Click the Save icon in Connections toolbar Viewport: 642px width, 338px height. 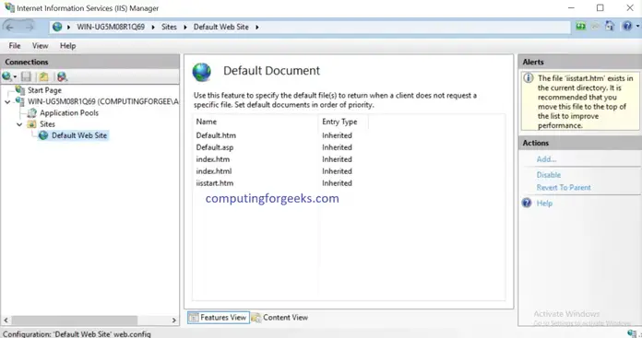(x=26, y=76)
